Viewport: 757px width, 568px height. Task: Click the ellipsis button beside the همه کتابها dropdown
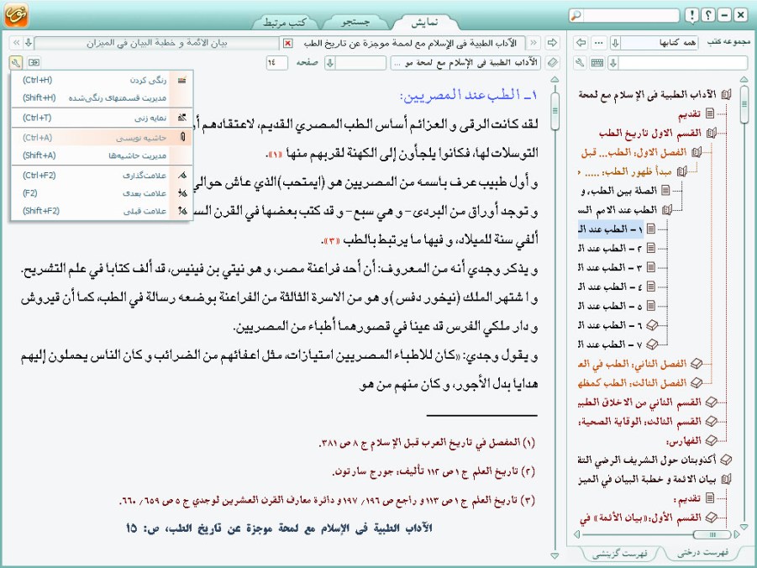coord(599,43)
